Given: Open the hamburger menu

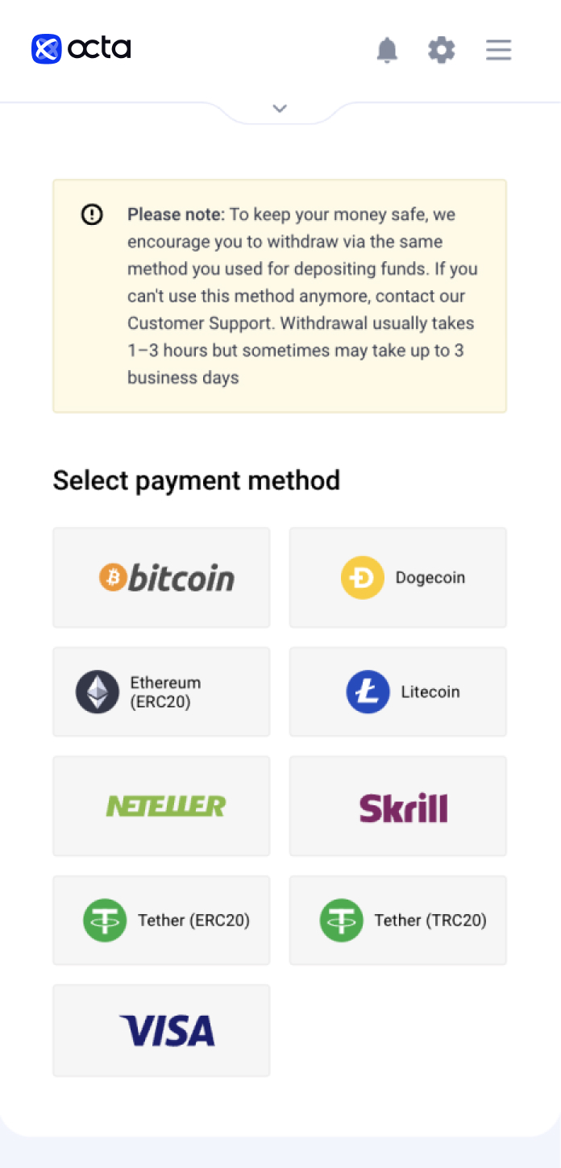Looking at the screenshot, I should coord(499,50).
